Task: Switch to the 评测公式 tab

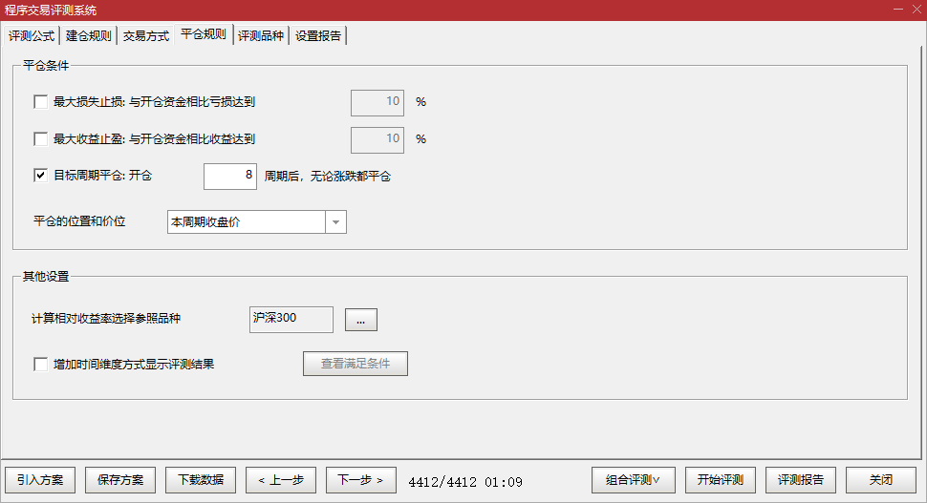Action: tap(32, 36)
